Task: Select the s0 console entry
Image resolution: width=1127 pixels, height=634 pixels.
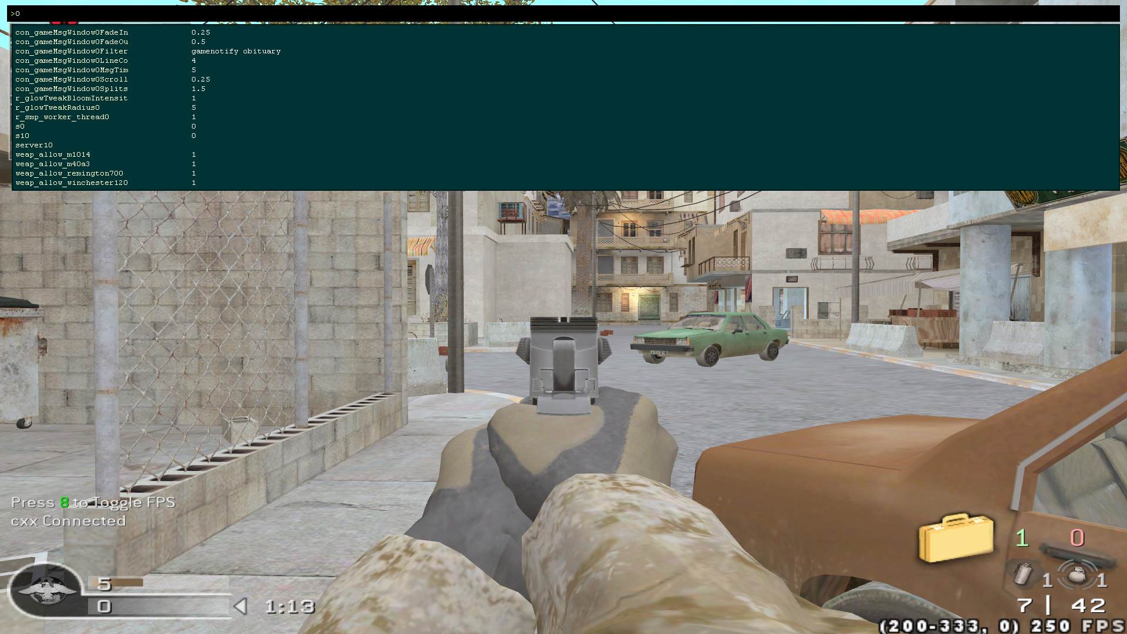Action: coord(106,126)
